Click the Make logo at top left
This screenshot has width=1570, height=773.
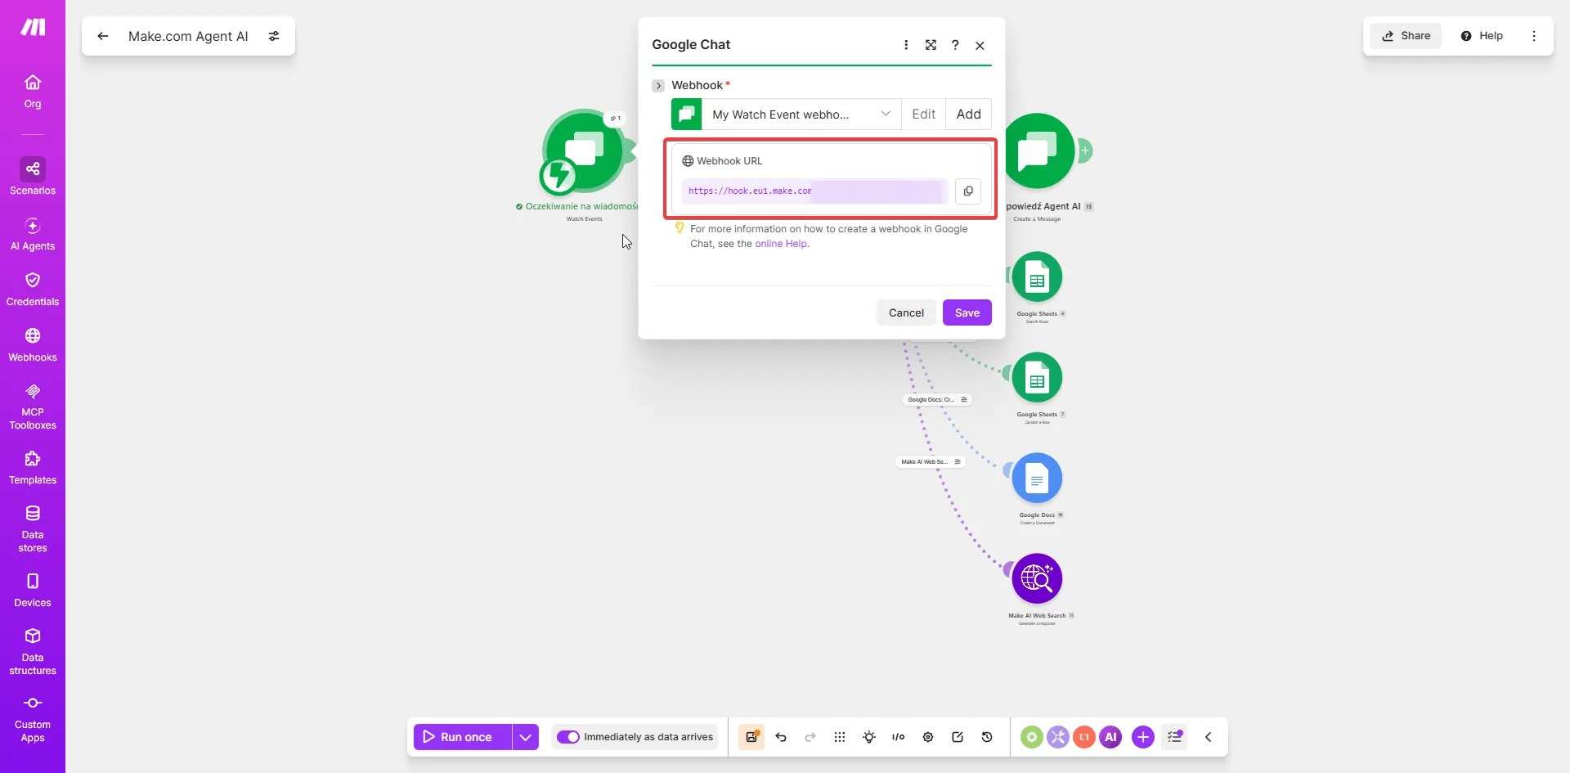pyautogui.click(x=33, y=27)
